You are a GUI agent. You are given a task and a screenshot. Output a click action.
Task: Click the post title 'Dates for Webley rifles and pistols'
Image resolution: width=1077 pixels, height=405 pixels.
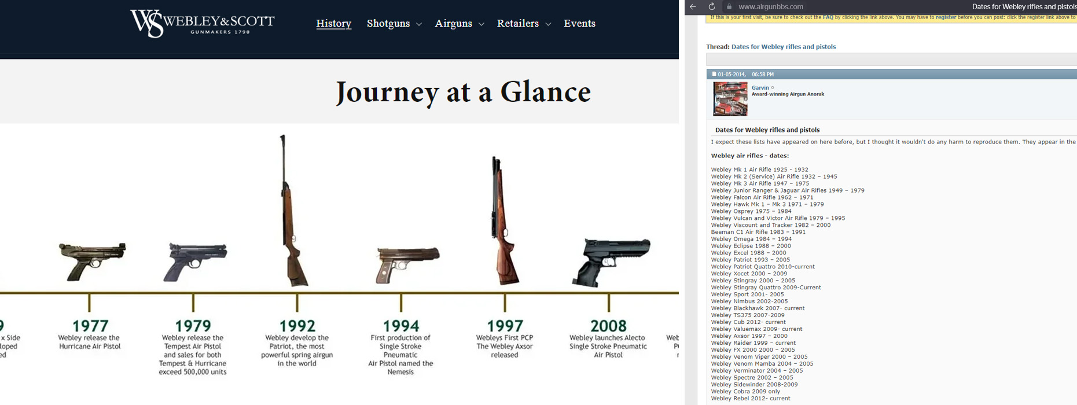coord(767,130)
